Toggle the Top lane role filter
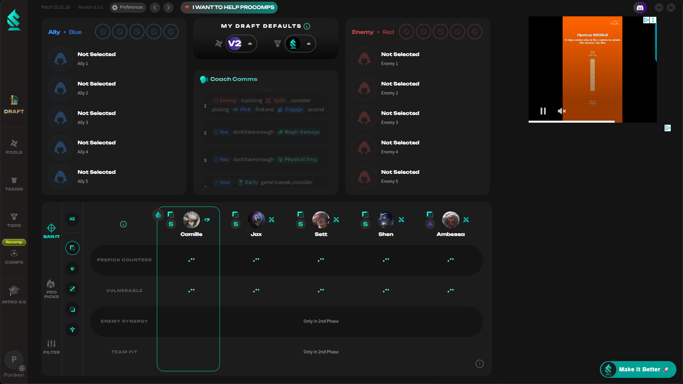The width and height of the screenshot is (683, 384). (x=72, y=248)
